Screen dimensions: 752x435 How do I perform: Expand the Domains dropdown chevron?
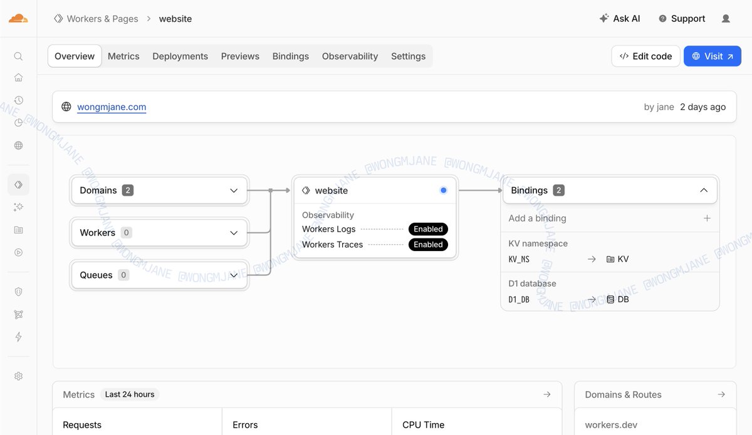tap(234, 190)
